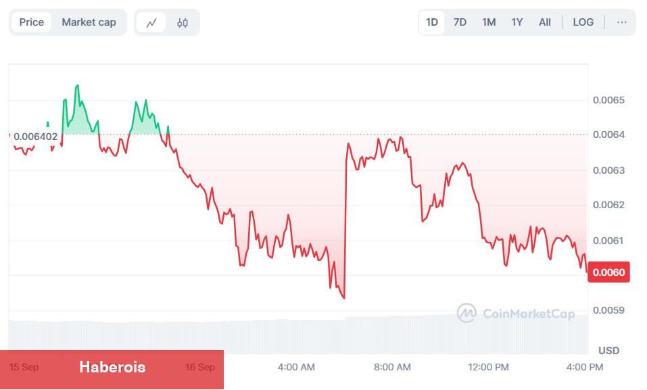Open the three-dot more options menu
This screenshot has width=647, height=390.
click(622, 22)
